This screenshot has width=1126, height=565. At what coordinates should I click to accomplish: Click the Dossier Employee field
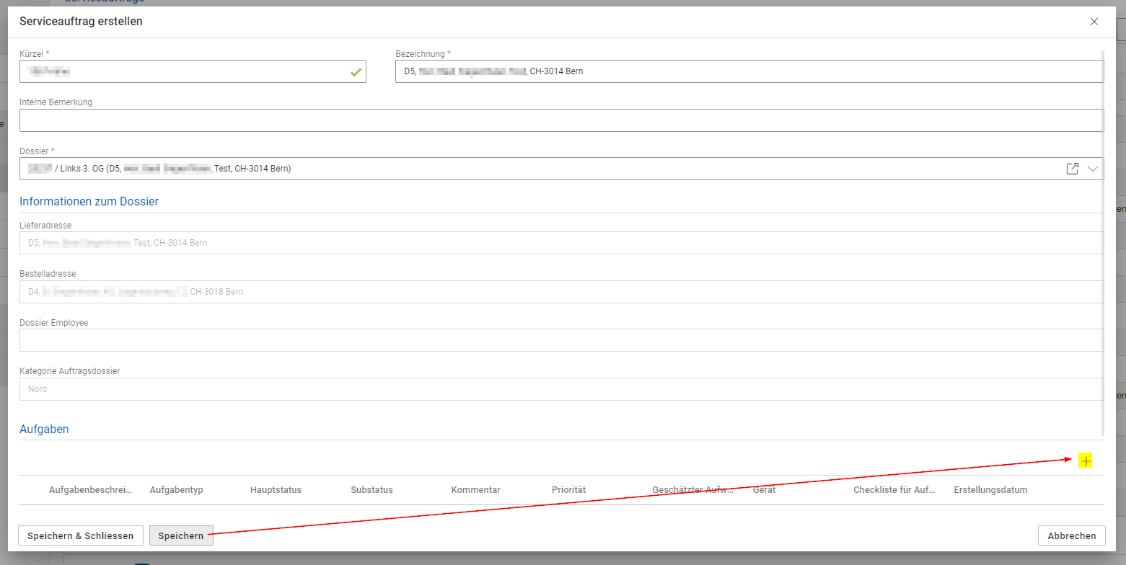pos(561,340)
